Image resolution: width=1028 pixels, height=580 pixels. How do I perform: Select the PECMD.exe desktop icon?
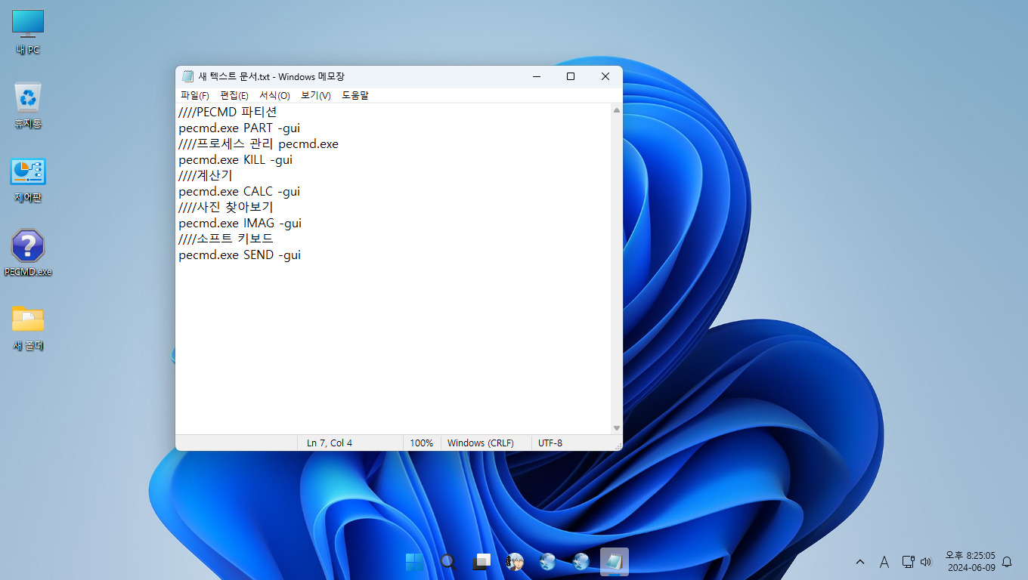tap(28, 254)
